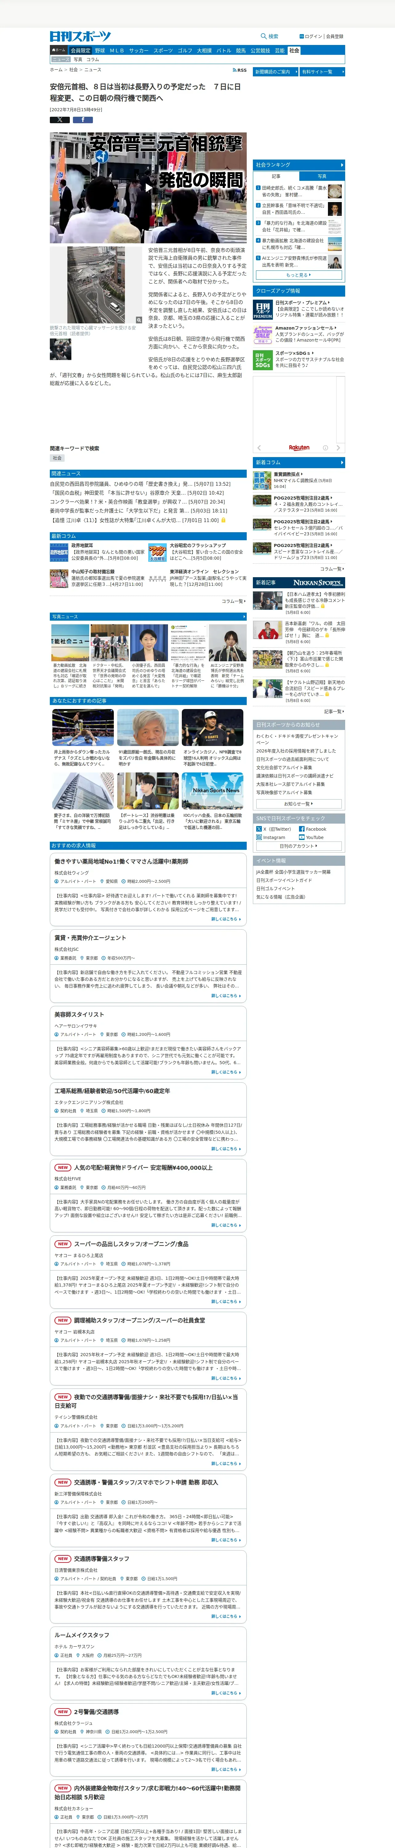395x1848 pixels.
Task: Open the 小渕優子氏 photo news thumbnail
Action: [x=148, y=643]
